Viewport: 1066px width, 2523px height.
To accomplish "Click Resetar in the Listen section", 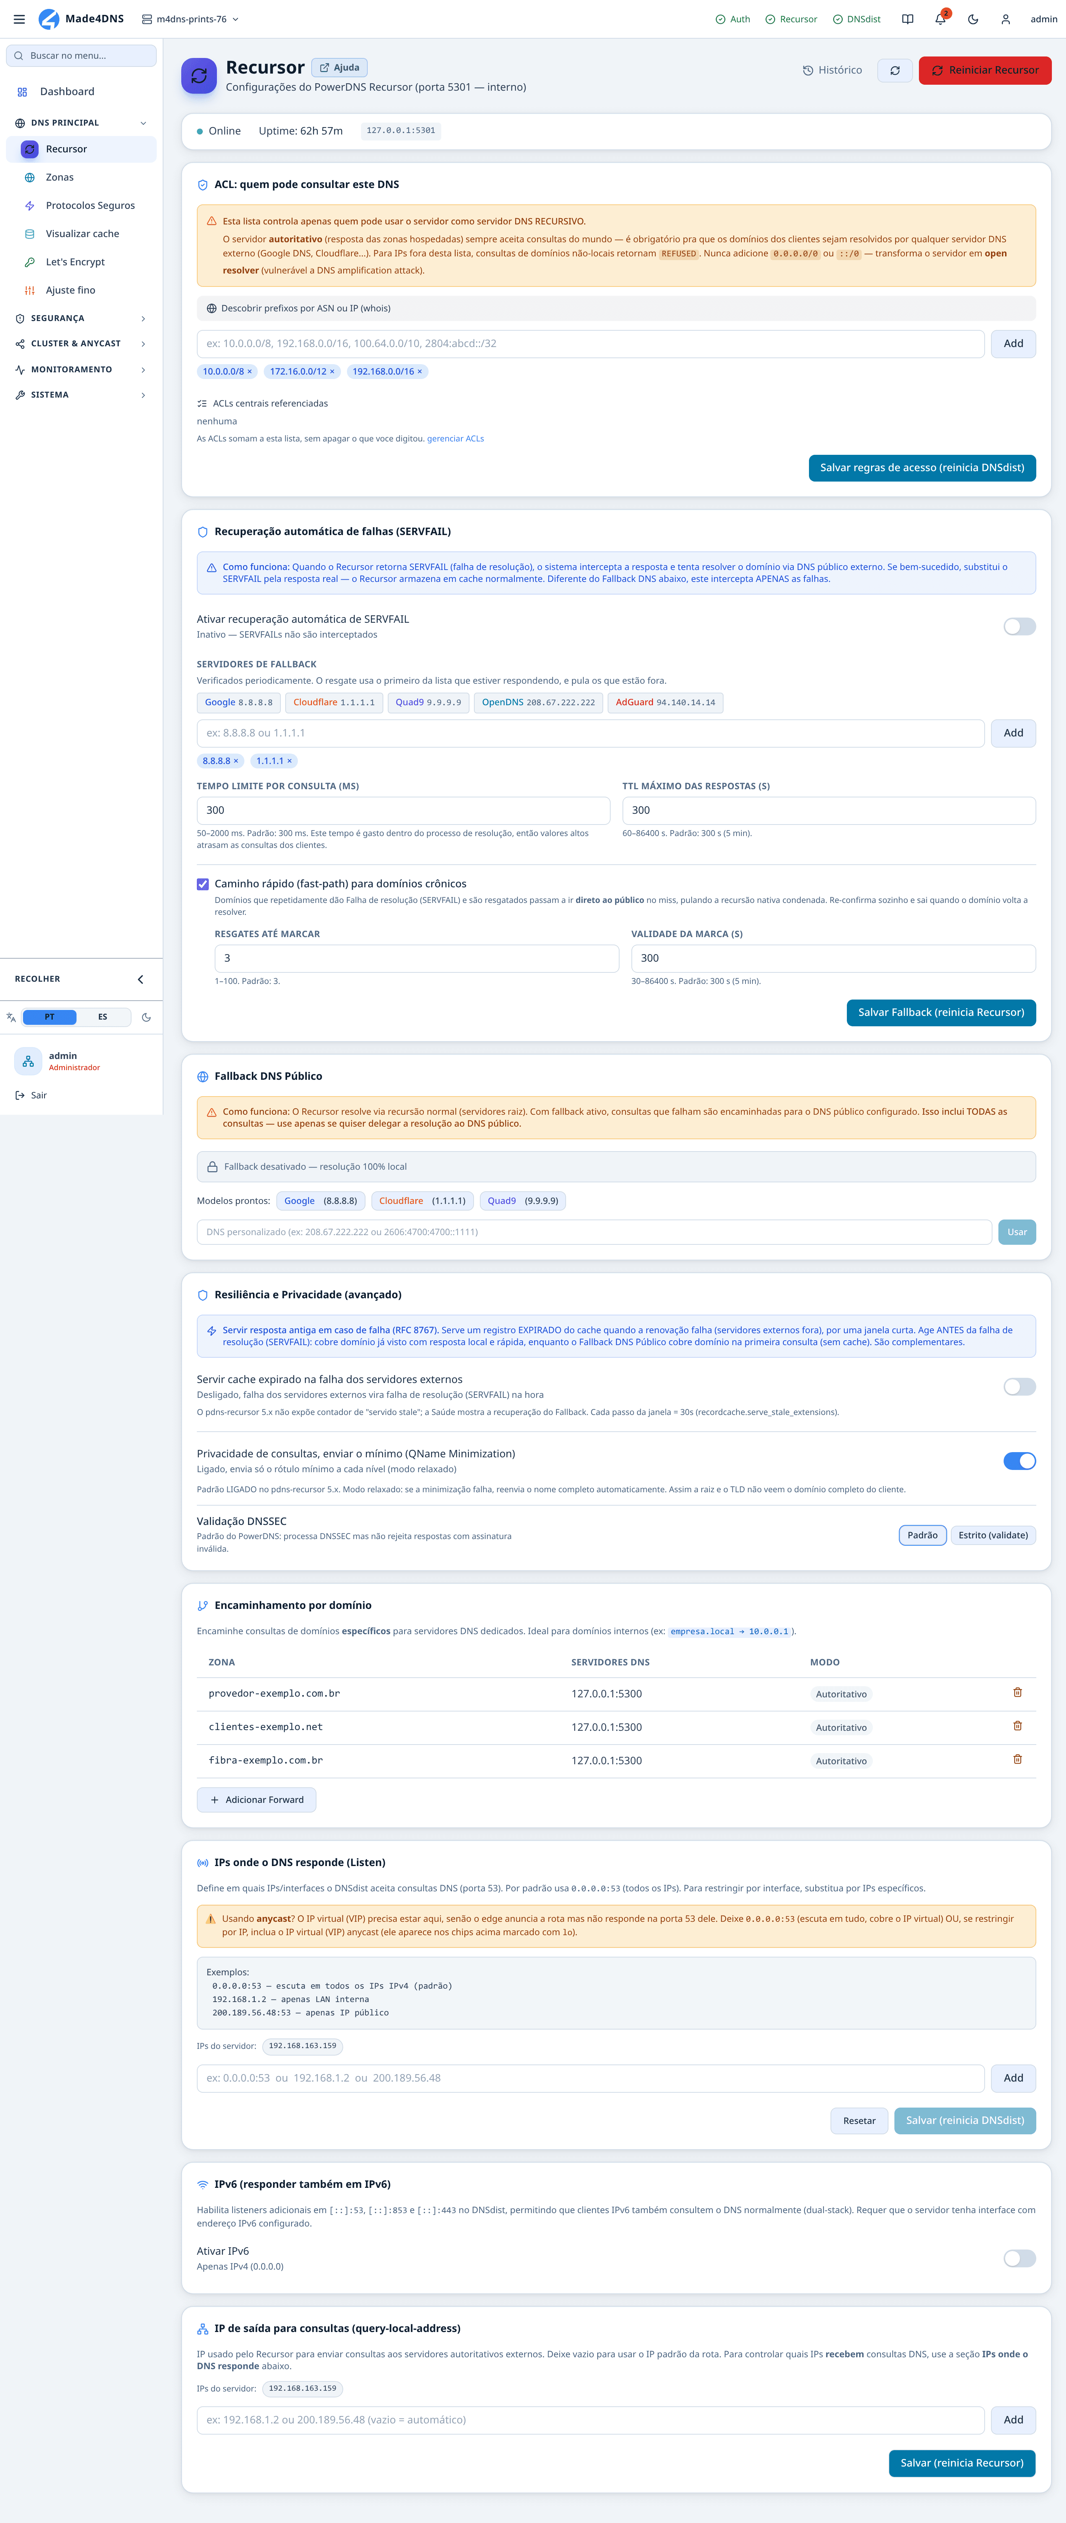I will (859, 2121).
